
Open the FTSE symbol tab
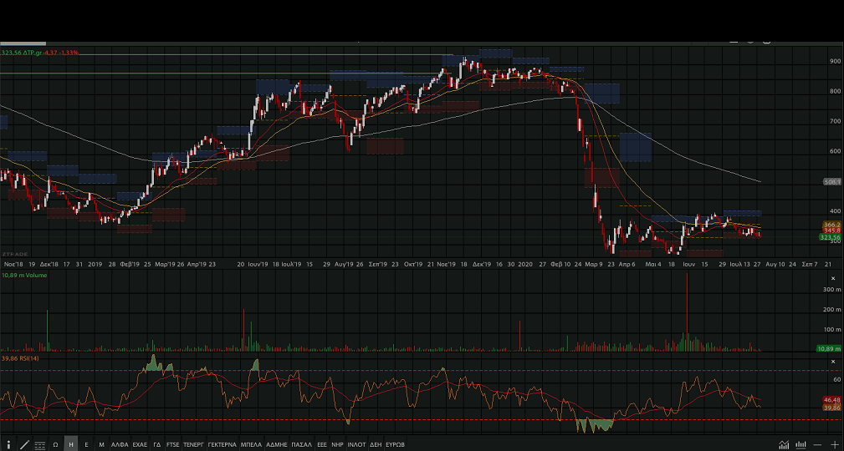172,444
